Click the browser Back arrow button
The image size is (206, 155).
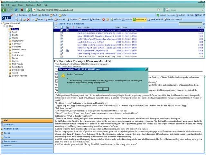[x=4, y=10]
